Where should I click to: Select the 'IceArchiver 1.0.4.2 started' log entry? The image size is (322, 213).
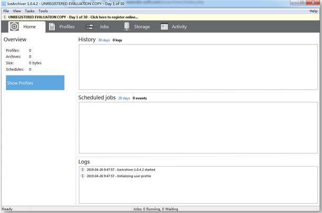coord(121,170)
